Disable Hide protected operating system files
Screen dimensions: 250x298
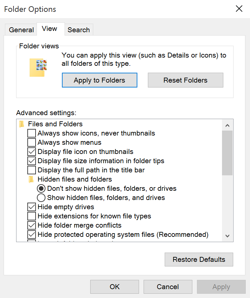31,235
